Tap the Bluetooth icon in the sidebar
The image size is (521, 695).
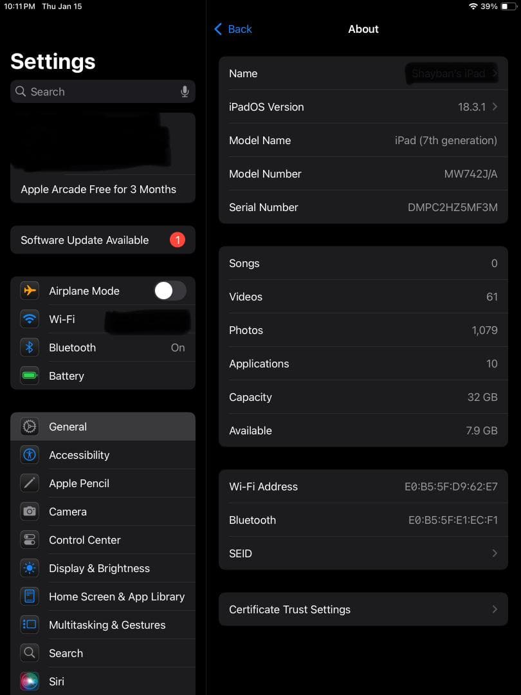click(29, 347)
